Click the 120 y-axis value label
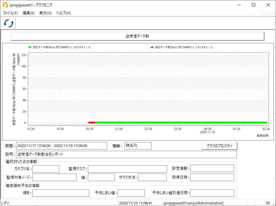Screen dimensions: 276x206 23,55
